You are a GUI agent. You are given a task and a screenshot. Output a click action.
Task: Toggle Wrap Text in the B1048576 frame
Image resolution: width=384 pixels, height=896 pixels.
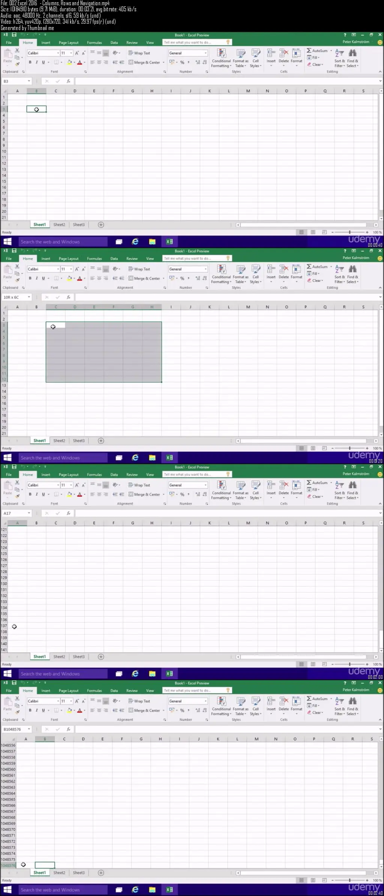(139, 701)
